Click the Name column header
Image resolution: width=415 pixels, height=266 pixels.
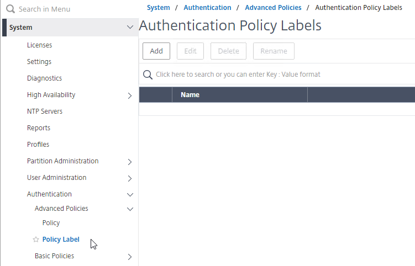point(240,95)
